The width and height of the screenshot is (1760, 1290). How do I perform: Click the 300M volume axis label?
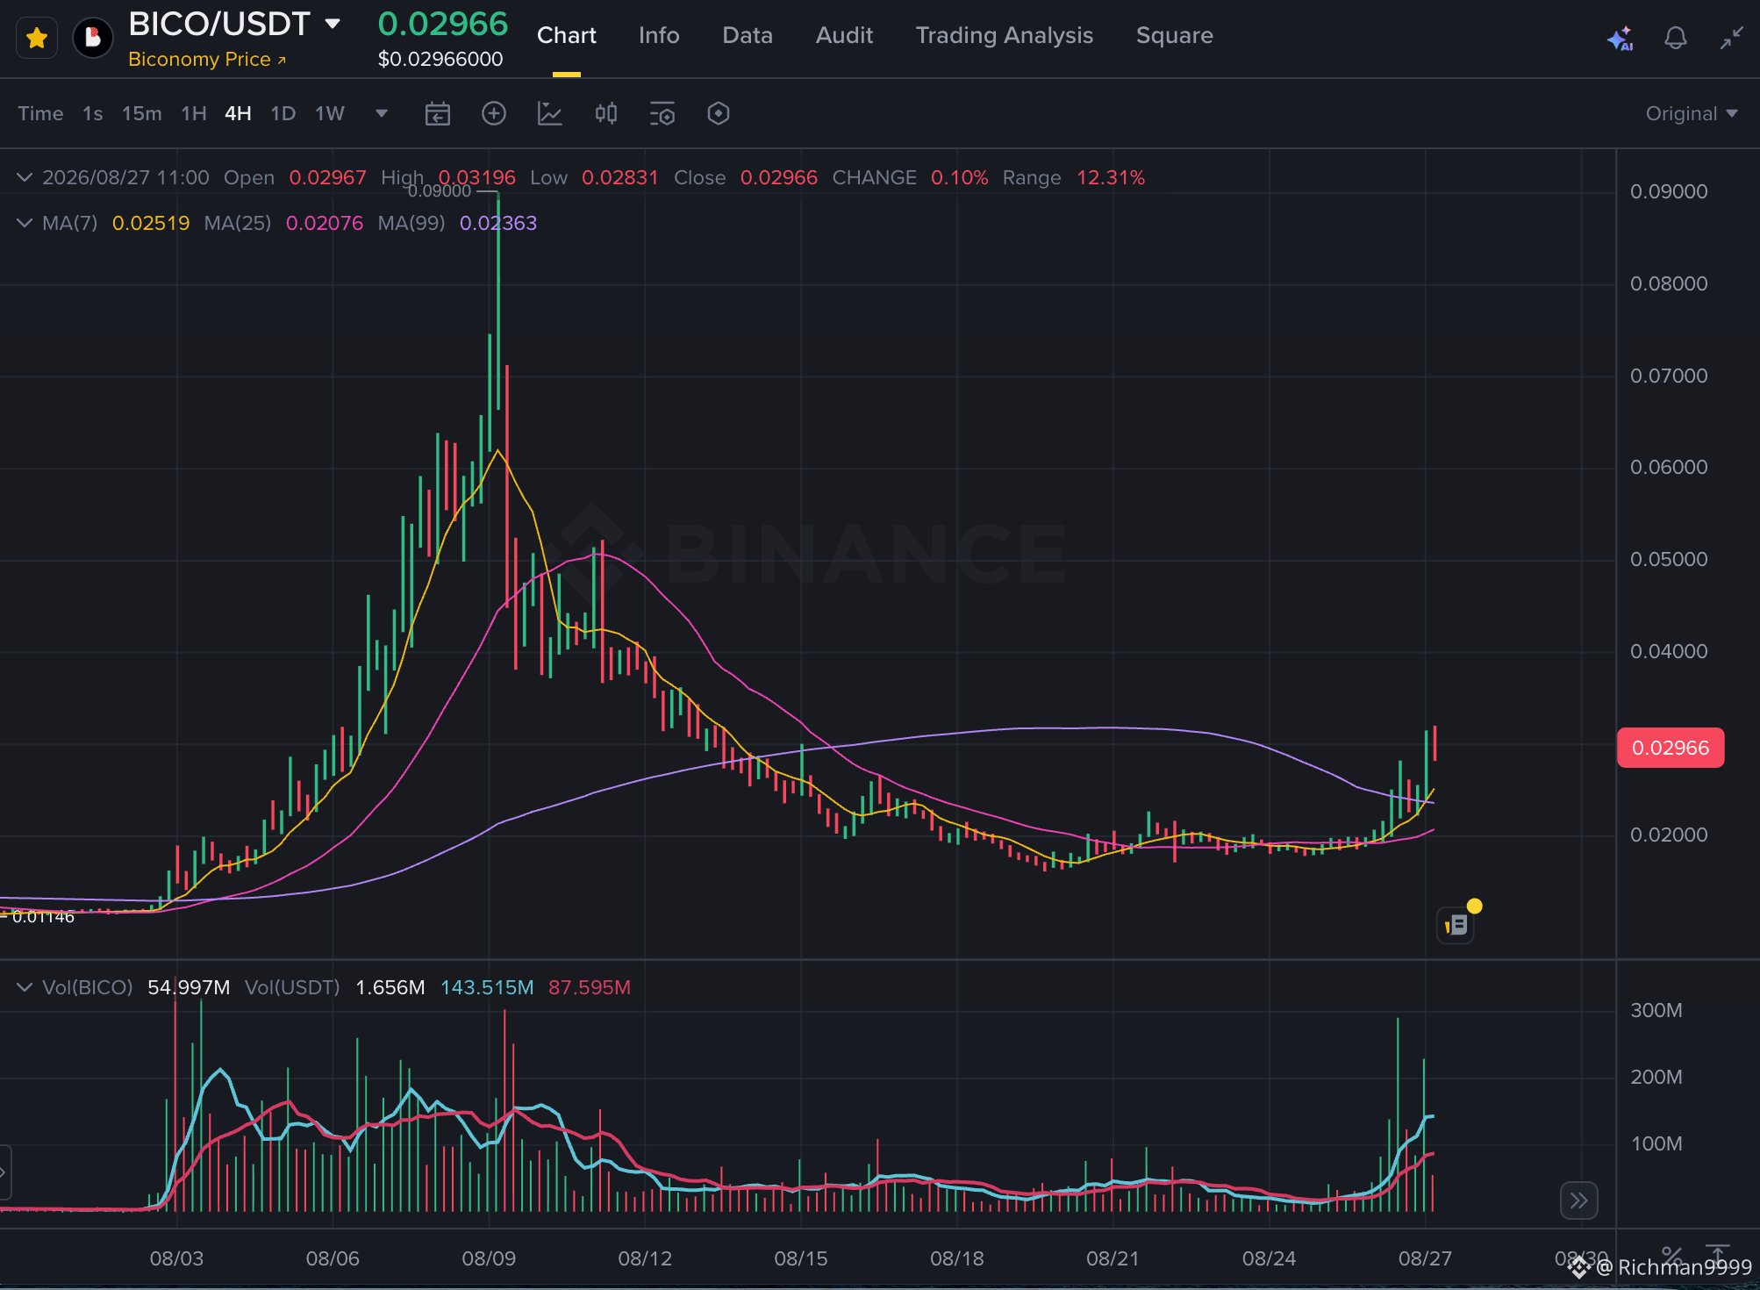click(1656, 1010)
